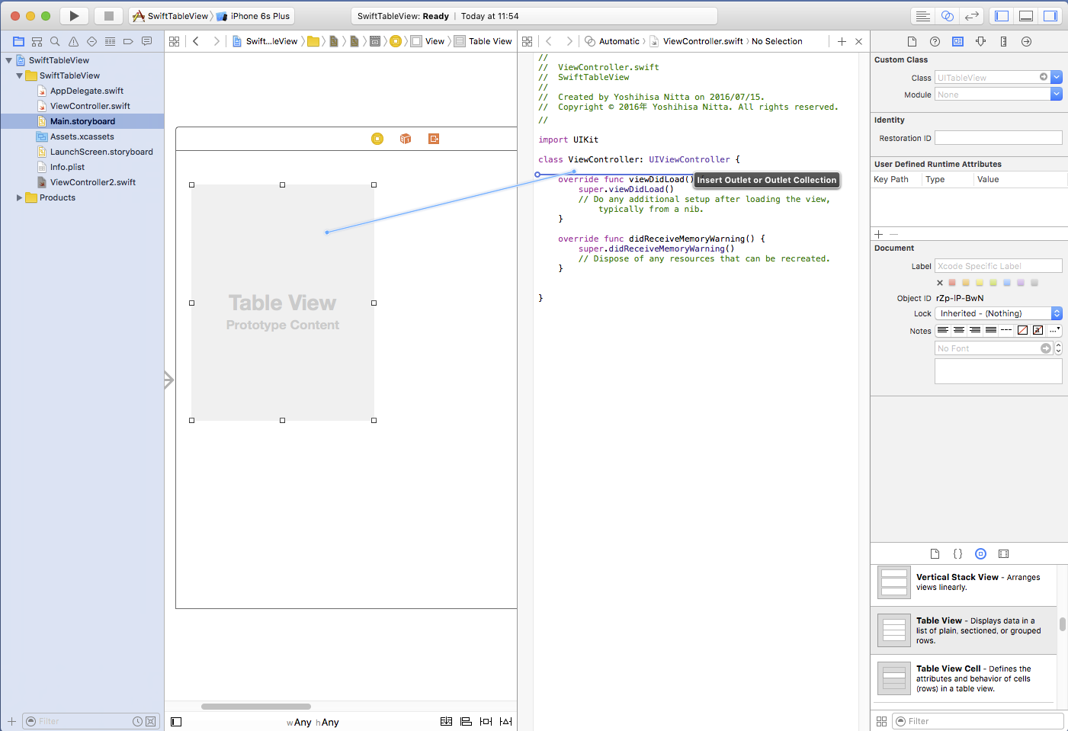
Task: Toggle the document outline button
Action: [176, 722]
